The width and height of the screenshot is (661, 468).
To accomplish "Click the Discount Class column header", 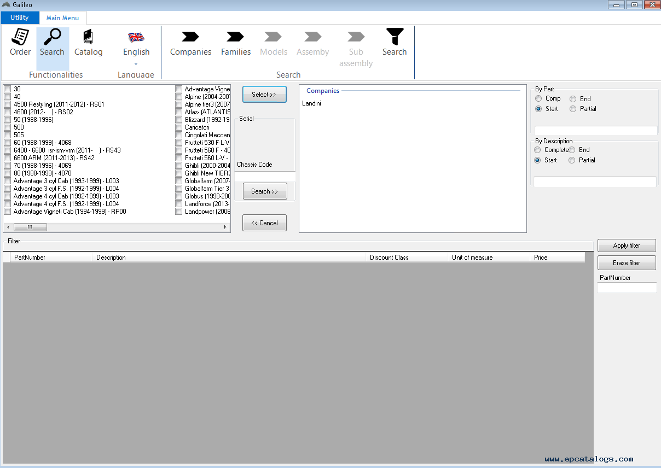I will coord(407,258).
